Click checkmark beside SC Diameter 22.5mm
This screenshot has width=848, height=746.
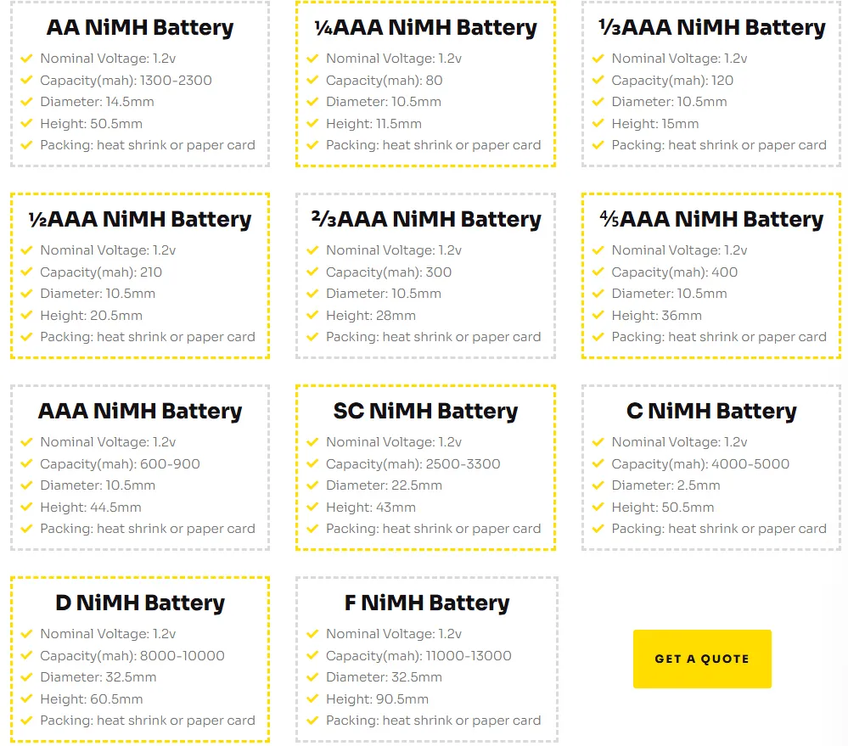coord(312,485)
